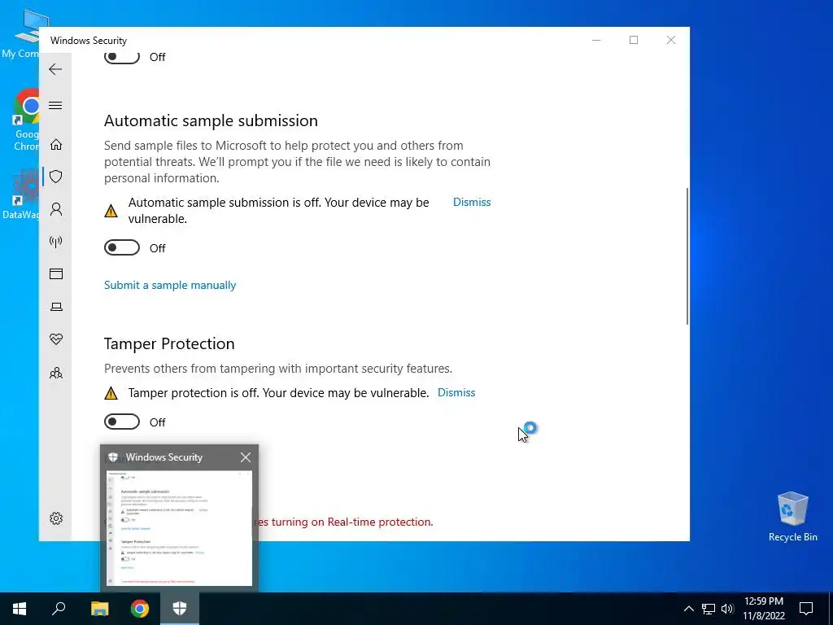Open Virus & threat protection shield icon

coord(56,177)
